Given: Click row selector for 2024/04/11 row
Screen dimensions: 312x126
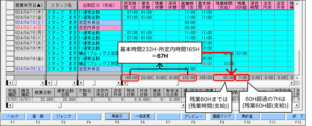Looking at the screenshot, I should click(10, 12).
